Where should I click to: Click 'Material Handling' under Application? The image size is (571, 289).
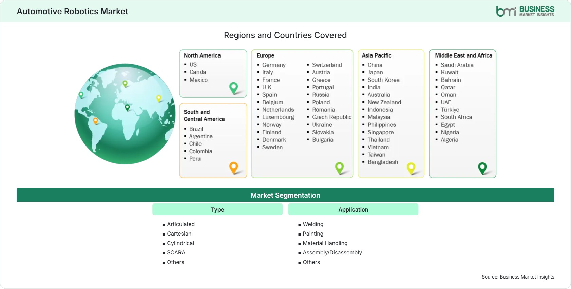click(325, 243)
